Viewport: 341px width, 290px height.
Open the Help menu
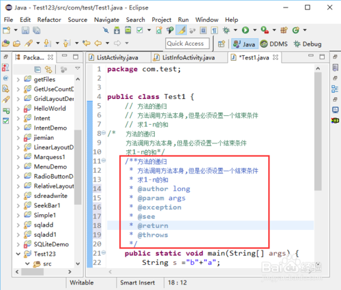(231, 20)
